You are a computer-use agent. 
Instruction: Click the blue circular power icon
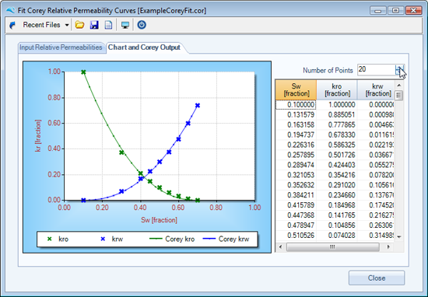pyautogui.click(x=142, y=25)
